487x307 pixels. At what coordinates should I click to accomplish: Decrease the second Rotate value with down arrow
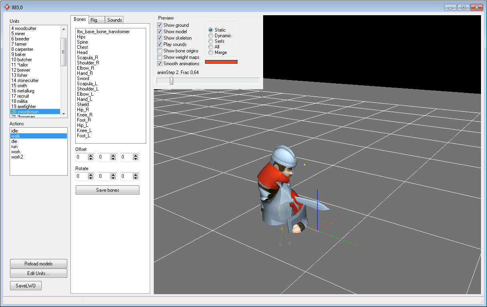point(113,178)
